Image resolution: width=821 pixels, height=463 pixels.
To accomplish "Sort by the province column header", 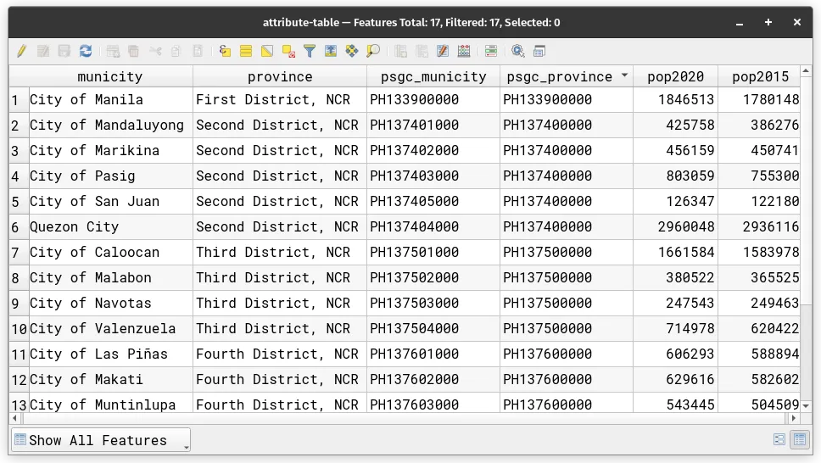I will 280,76.
